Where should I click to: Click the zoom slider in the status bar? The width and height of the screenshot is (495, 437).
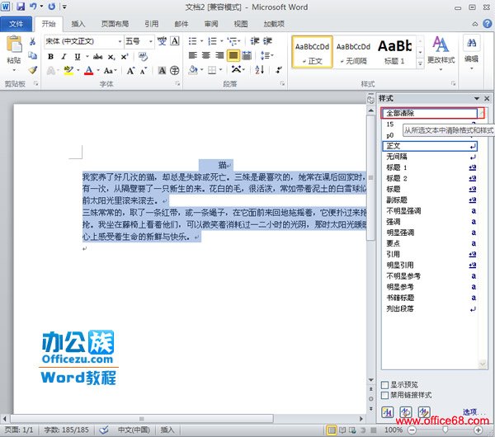coord(445,430)
